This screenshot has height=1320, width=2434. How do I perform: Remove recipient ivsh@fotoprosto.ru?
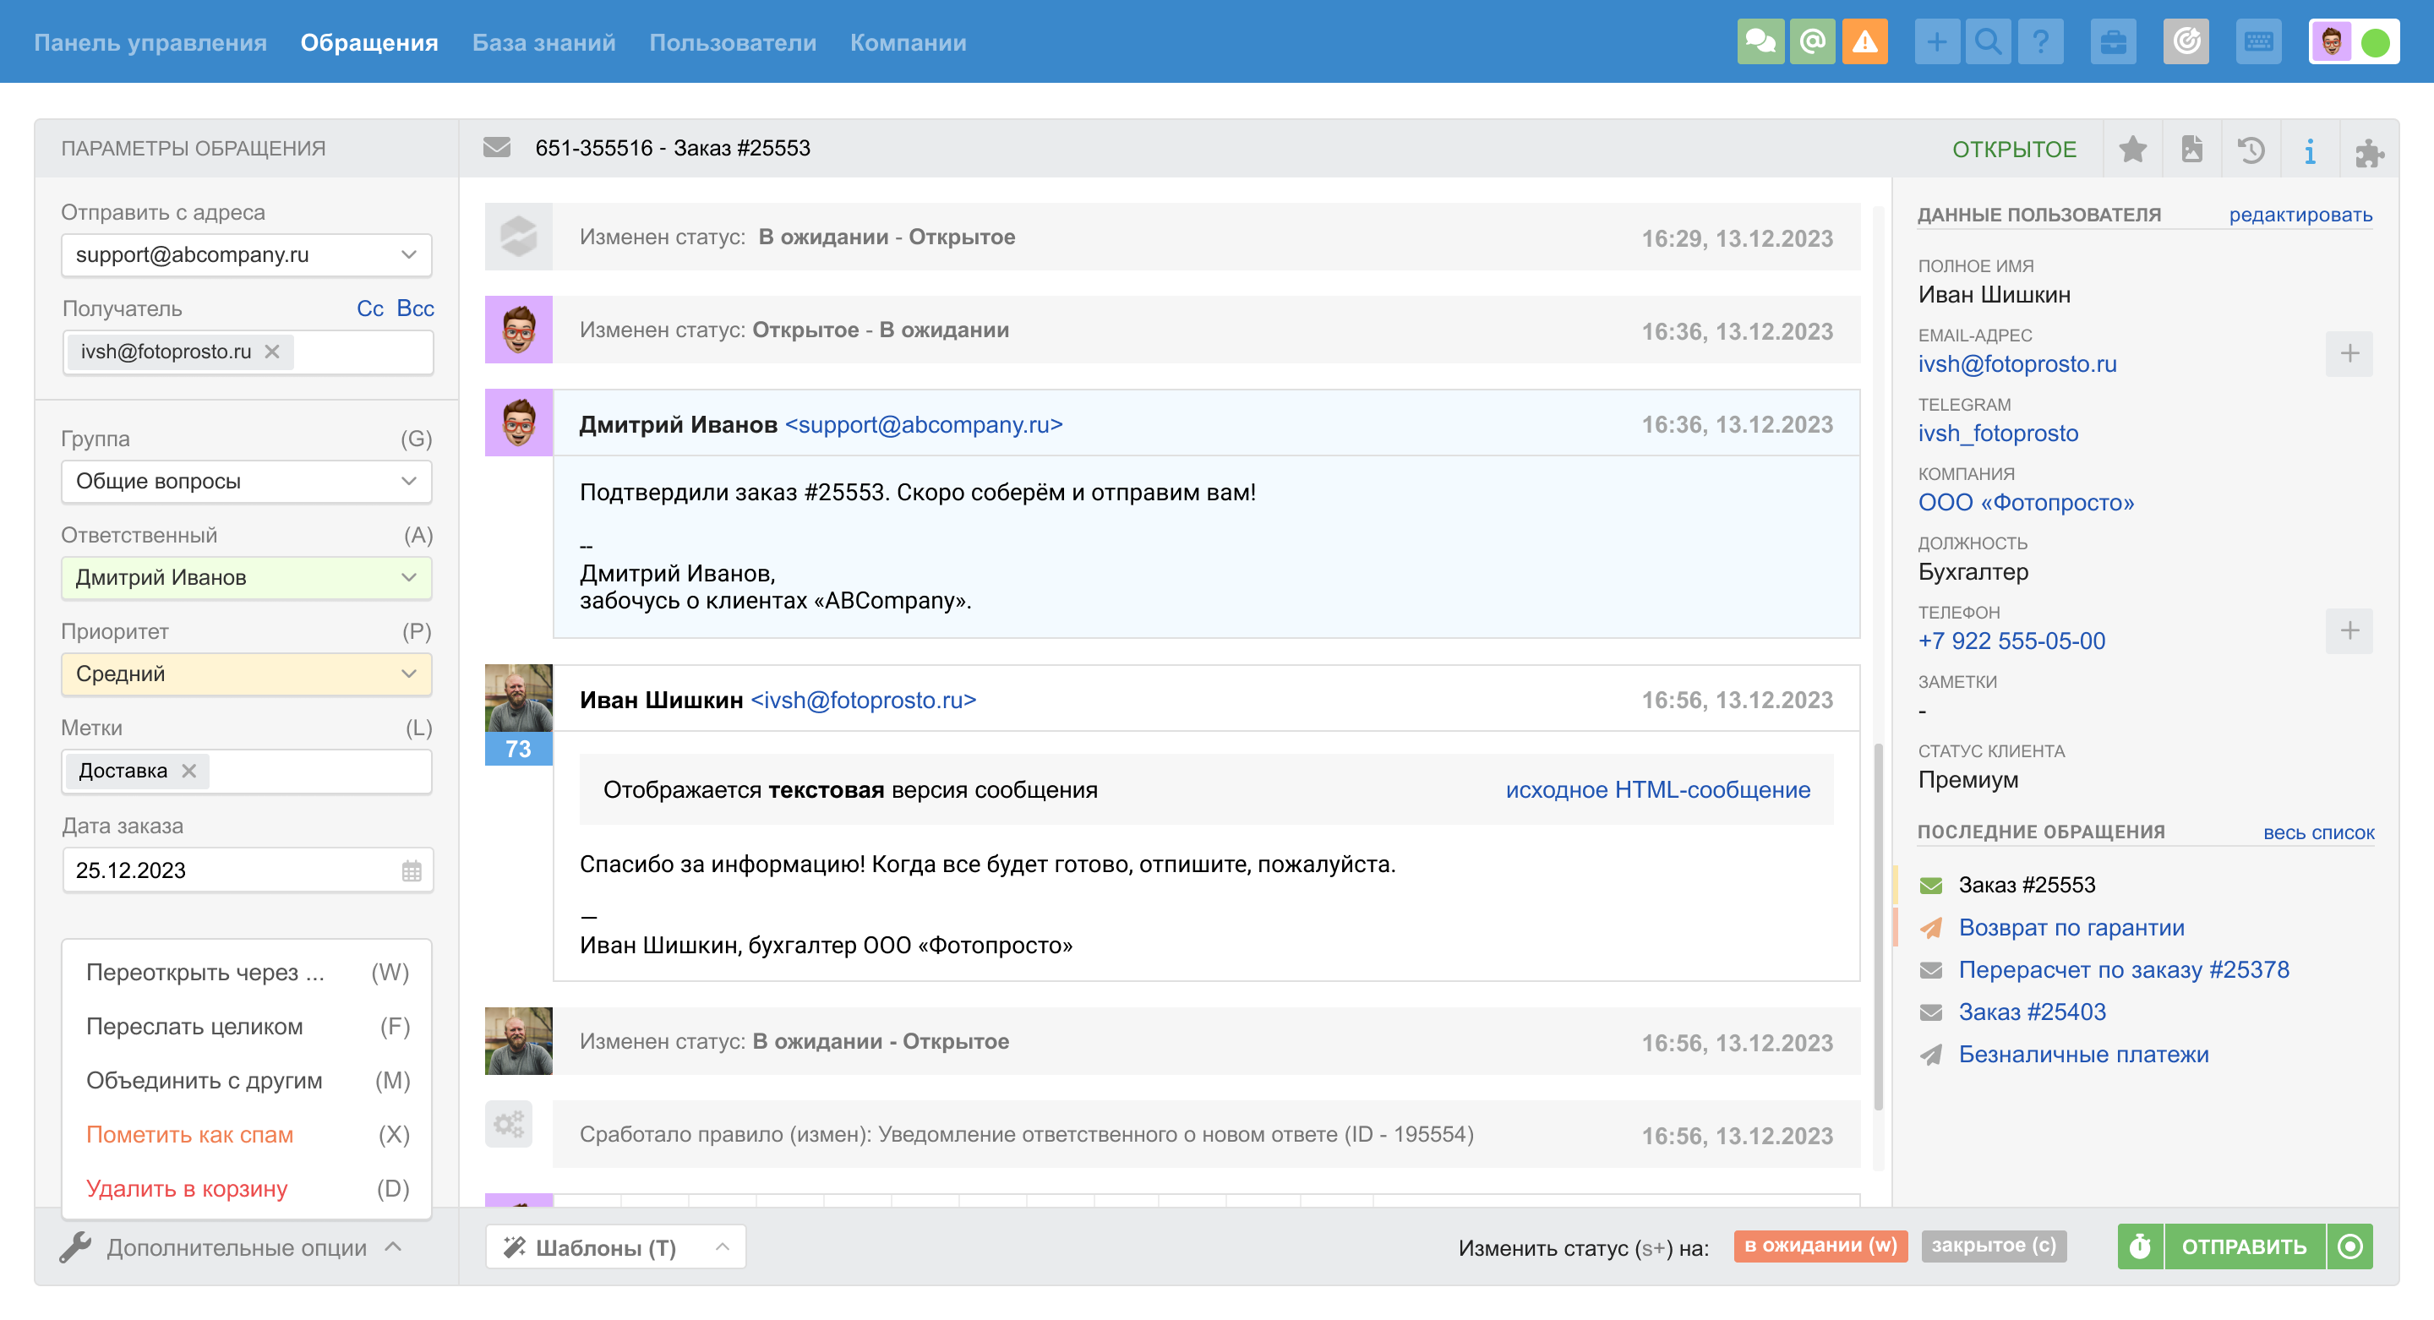coord(272,352)
